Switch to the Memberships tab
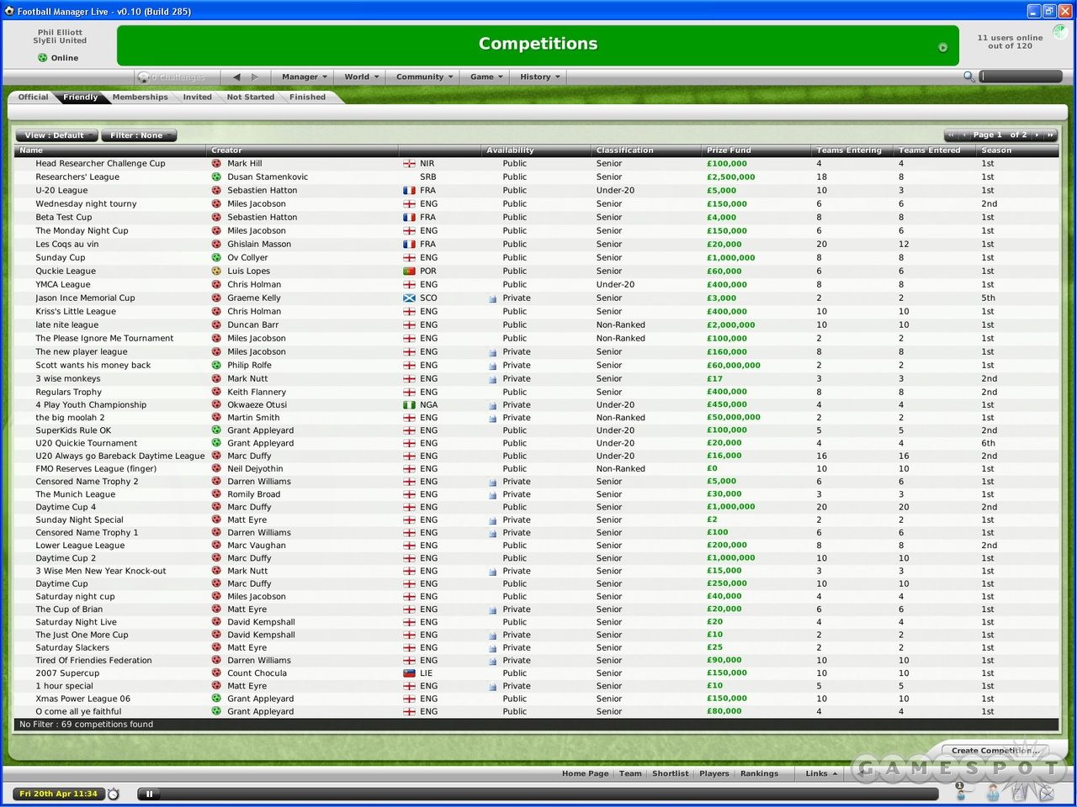 [141, 98]
